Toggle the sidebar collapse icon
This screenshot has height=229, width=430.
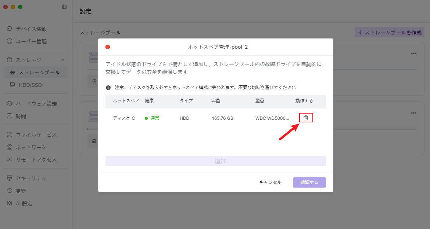(x=64, y=7)
